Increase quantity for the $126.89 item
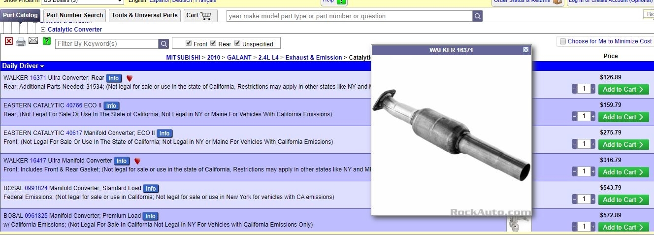 [593, 89]
